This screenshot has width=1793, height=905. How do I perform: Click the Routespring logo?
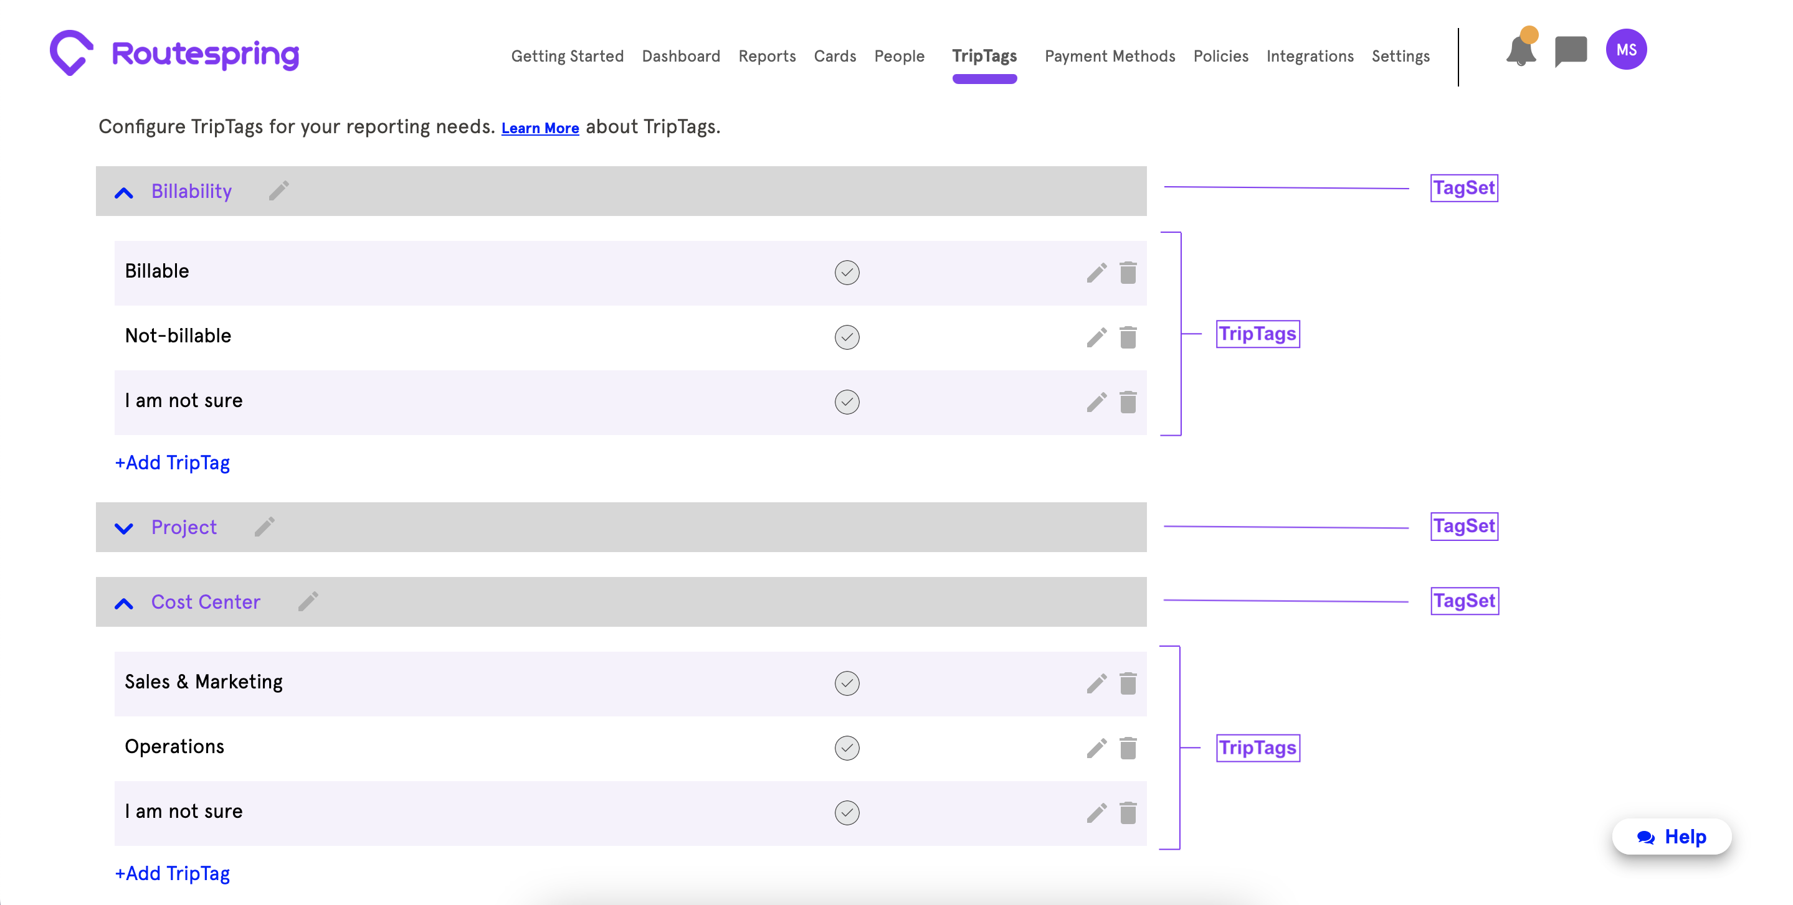pos(174,53)
